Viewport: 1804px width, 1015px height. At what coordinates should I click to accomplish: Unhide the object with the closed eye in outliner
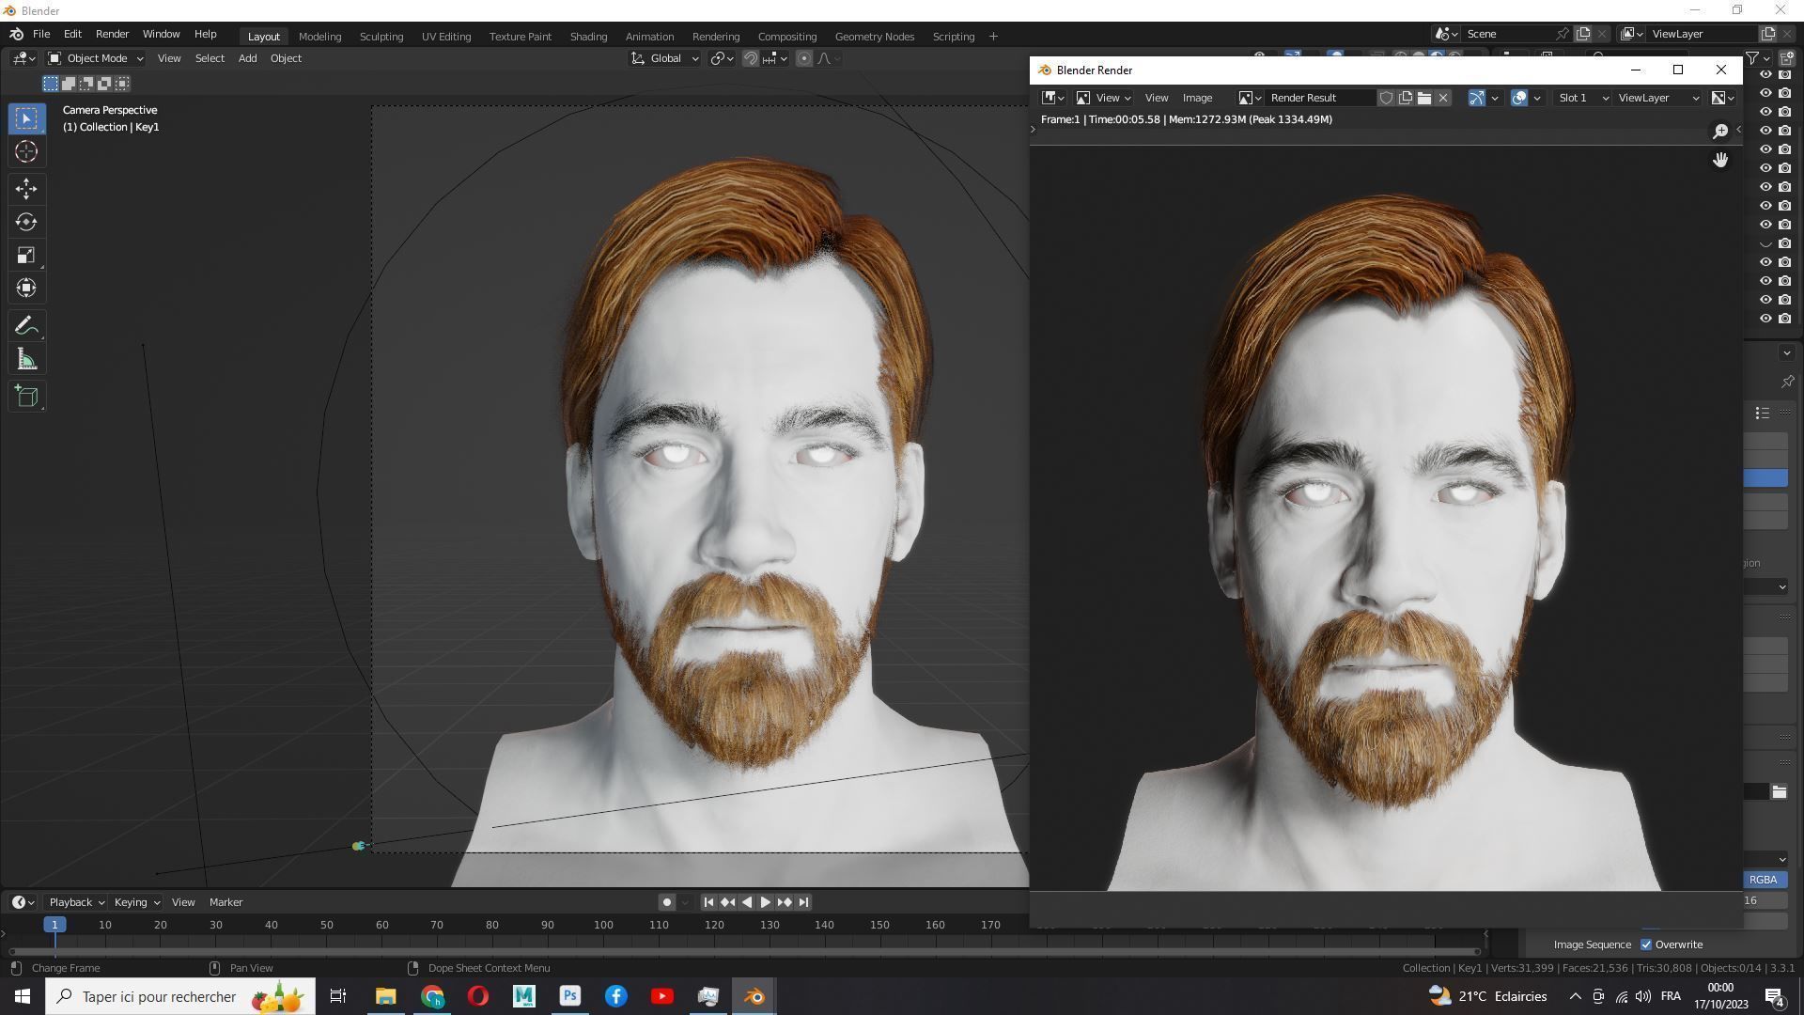(x=1765, y=243)
